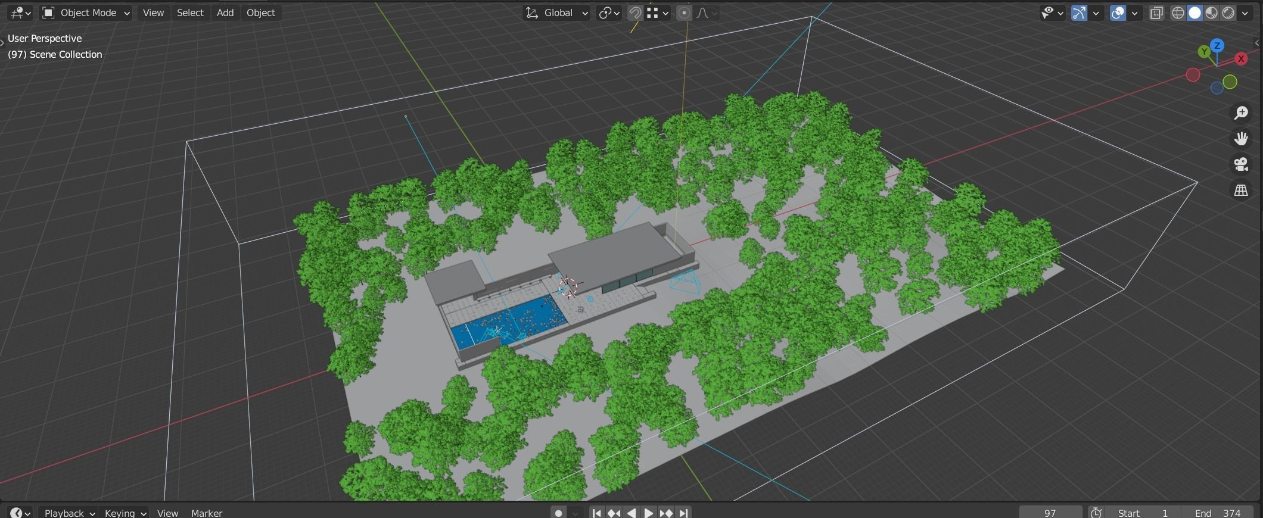Expand overlays options dropdown arrow
The width and height of the screenshot is (1263, 518).
coord(1134,13)
